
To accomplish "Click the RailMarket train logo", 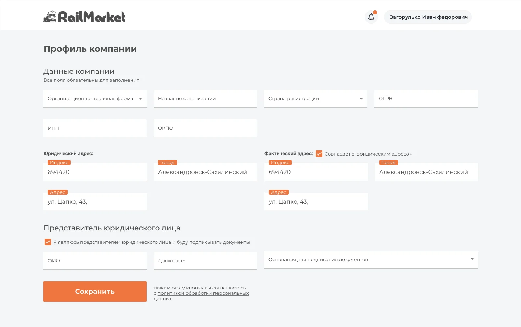I will [x=84, y=17].
